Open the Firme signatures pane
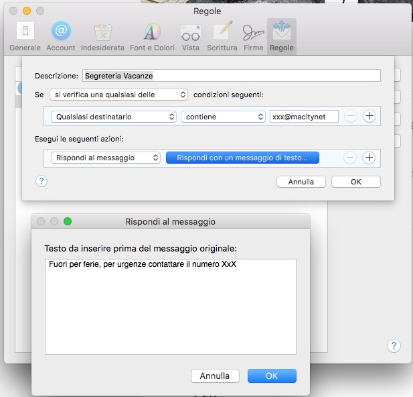The height and width of the screenshot is (397, 413). [x=254, y=36]
